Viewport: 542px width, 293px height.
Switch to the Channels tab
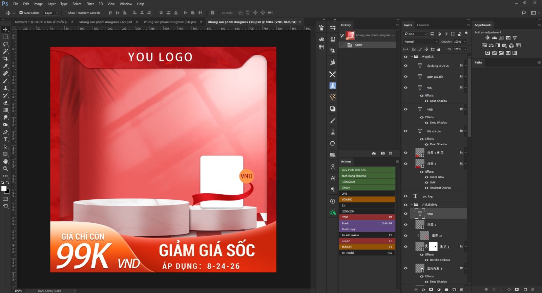[x=422, y=25]
